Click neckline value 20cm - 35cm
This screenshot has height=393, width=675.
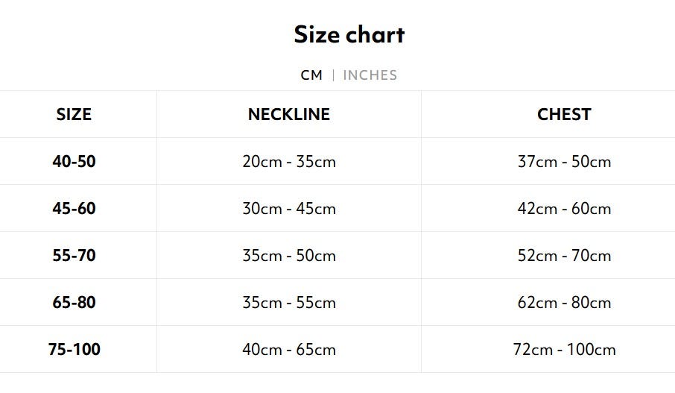tap(289, 162)
